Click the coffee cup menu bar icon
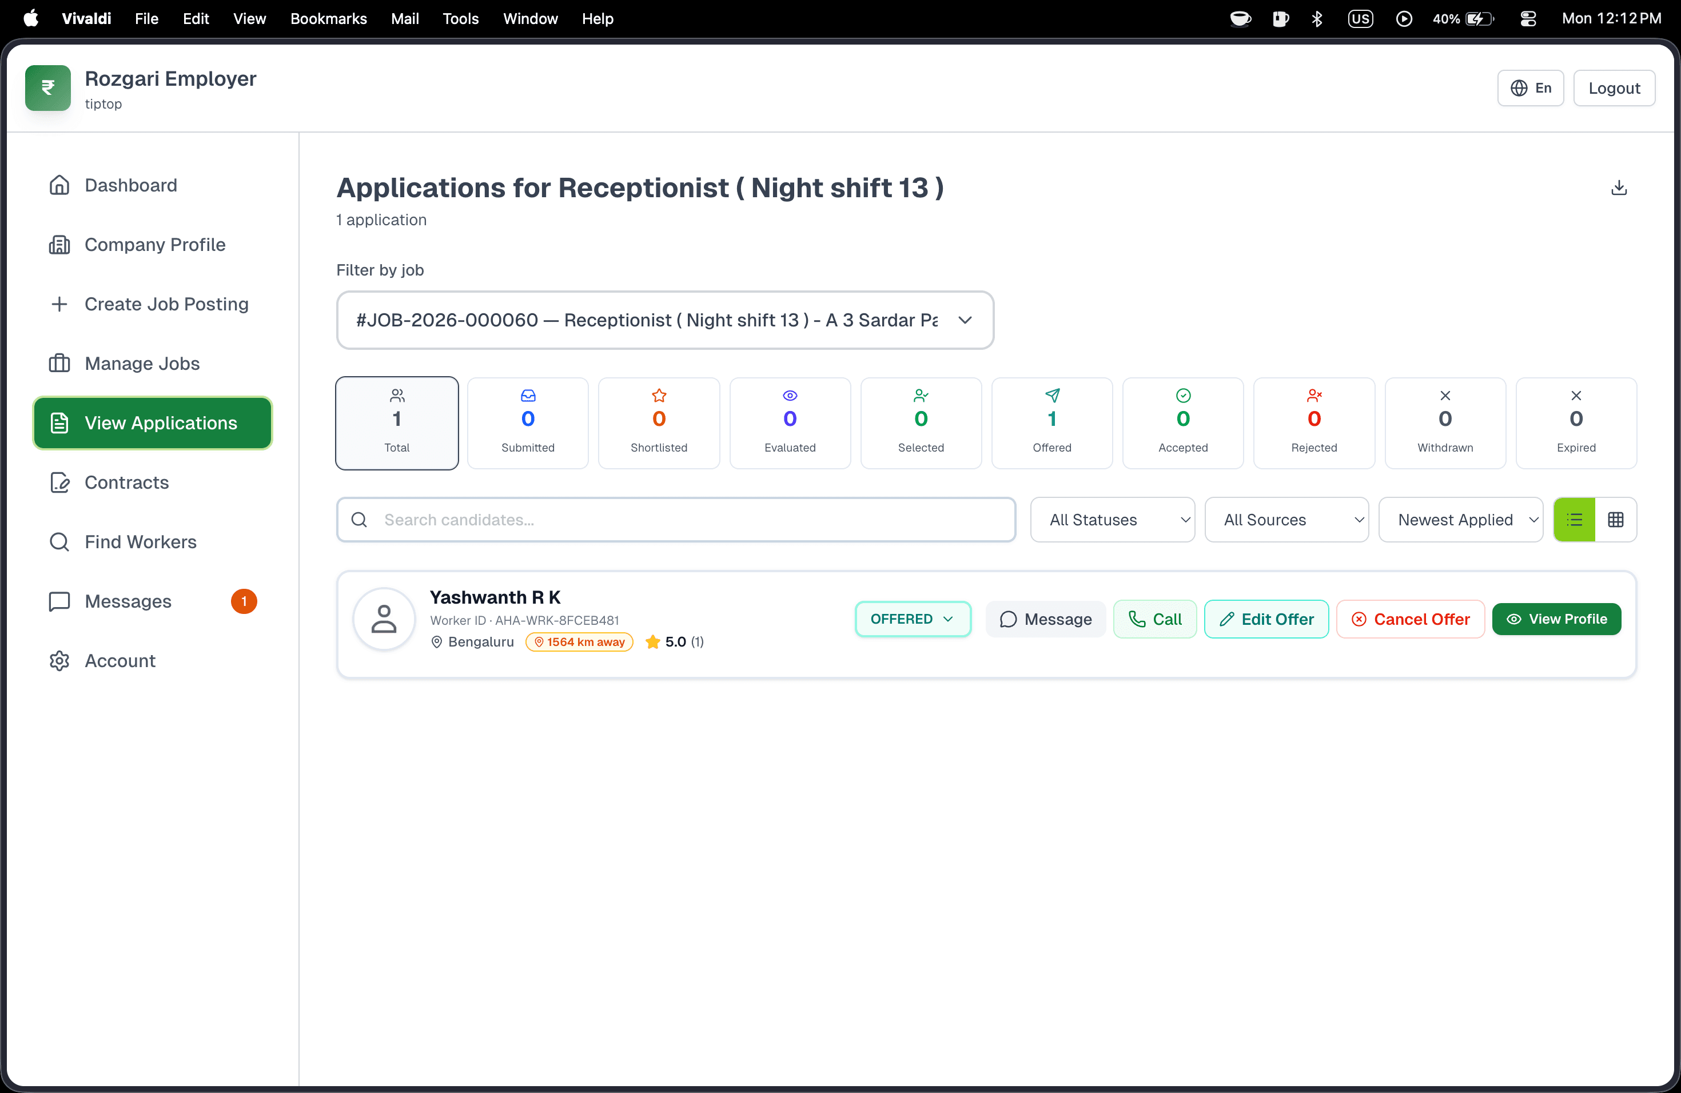 [1240, 18]
